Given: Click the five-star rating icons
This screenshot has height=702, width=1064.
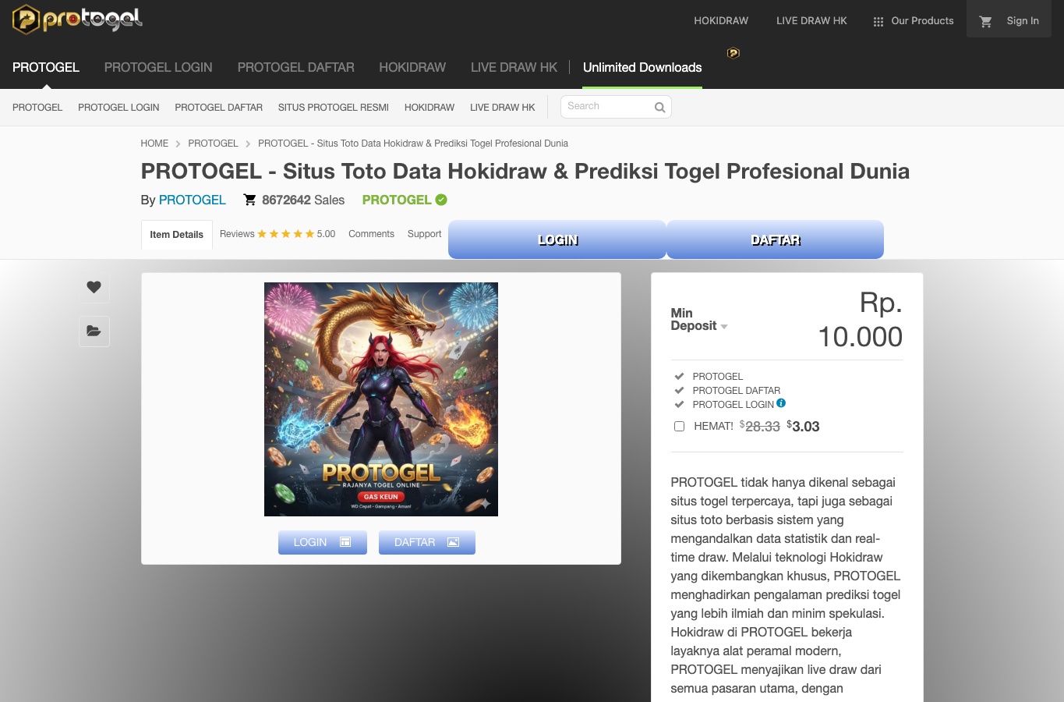Looking at the screenshot, I should [286, 234].
